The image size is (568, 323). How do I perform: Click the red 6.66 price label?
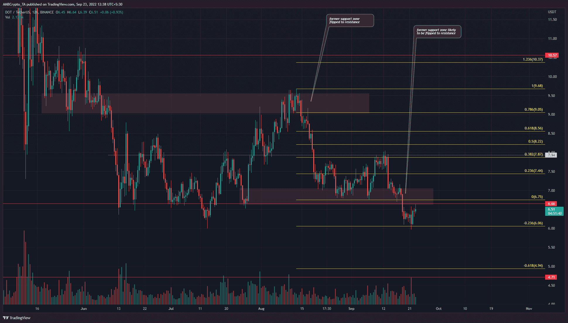pos(551,204)
